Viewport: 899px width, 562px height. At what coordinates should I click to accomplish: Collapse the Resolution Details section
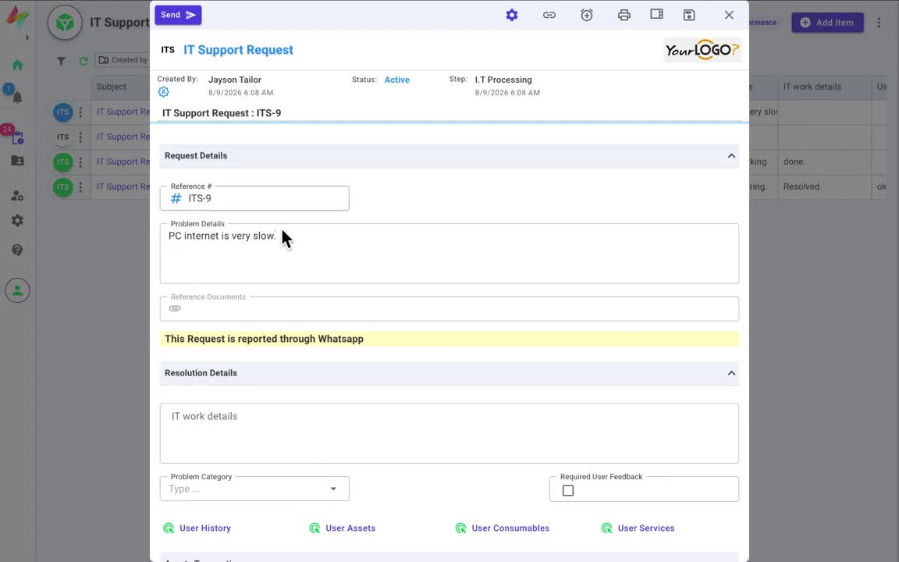(x=731, y=373)
